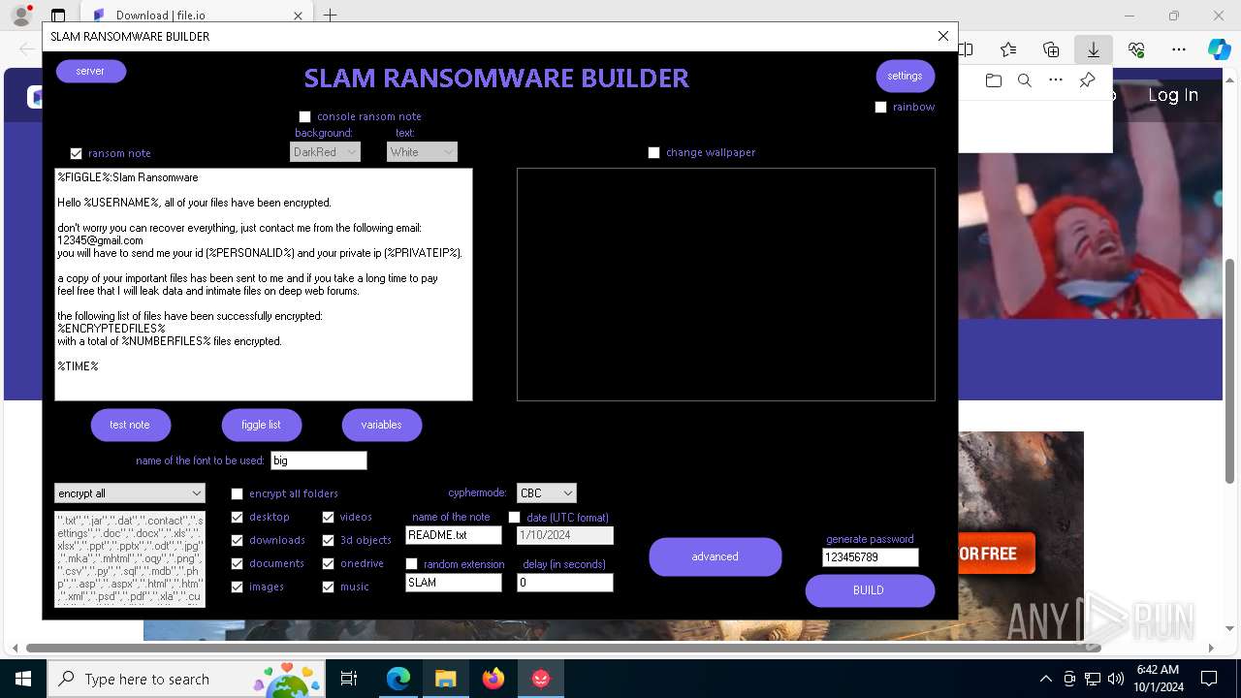
Task: Click the Log In link on file.io
Action: tap(1173, 95)
